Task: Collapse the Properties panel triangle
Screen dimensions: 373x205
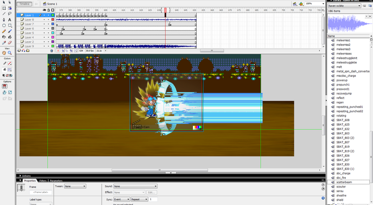Action: [x=20, y=181]
